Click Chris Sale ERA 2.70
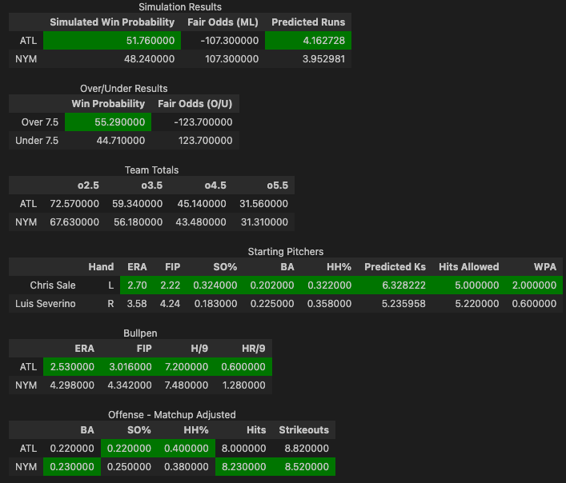This screenshot has width=566, height=483. point(137,285)
